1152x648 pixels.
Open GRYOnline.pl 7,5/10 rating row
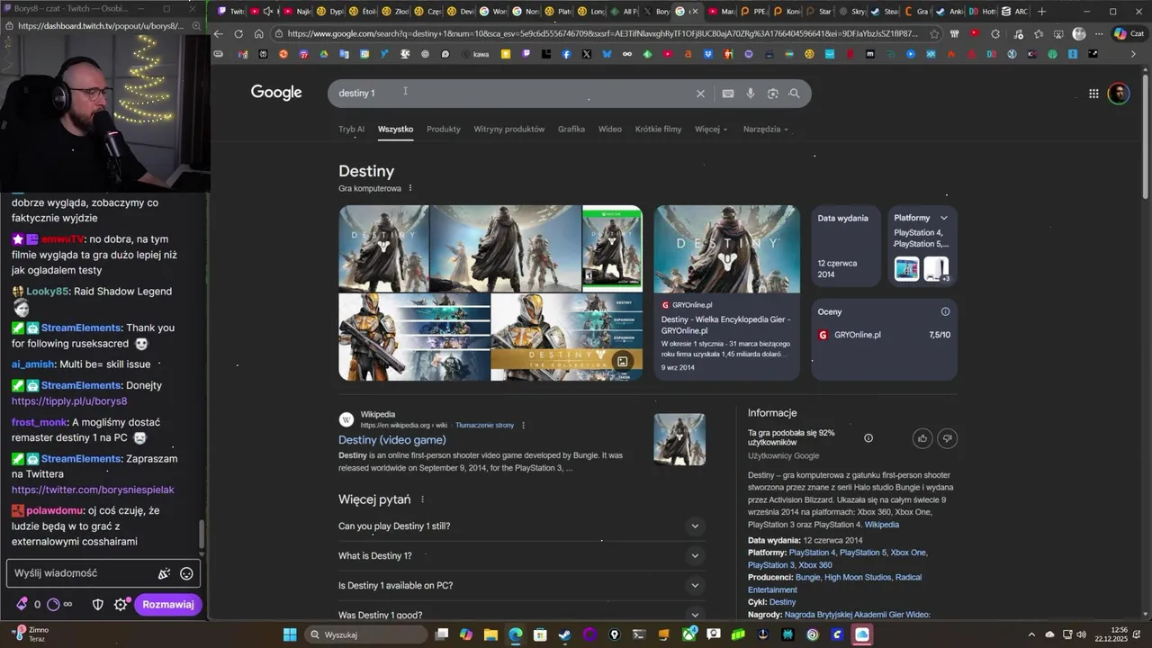[884, 335]
